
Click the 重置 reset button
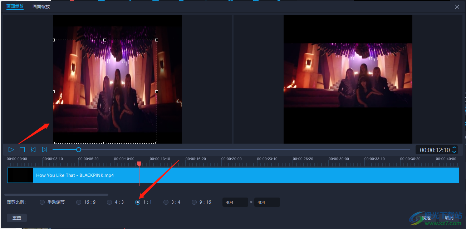point(17,218)
